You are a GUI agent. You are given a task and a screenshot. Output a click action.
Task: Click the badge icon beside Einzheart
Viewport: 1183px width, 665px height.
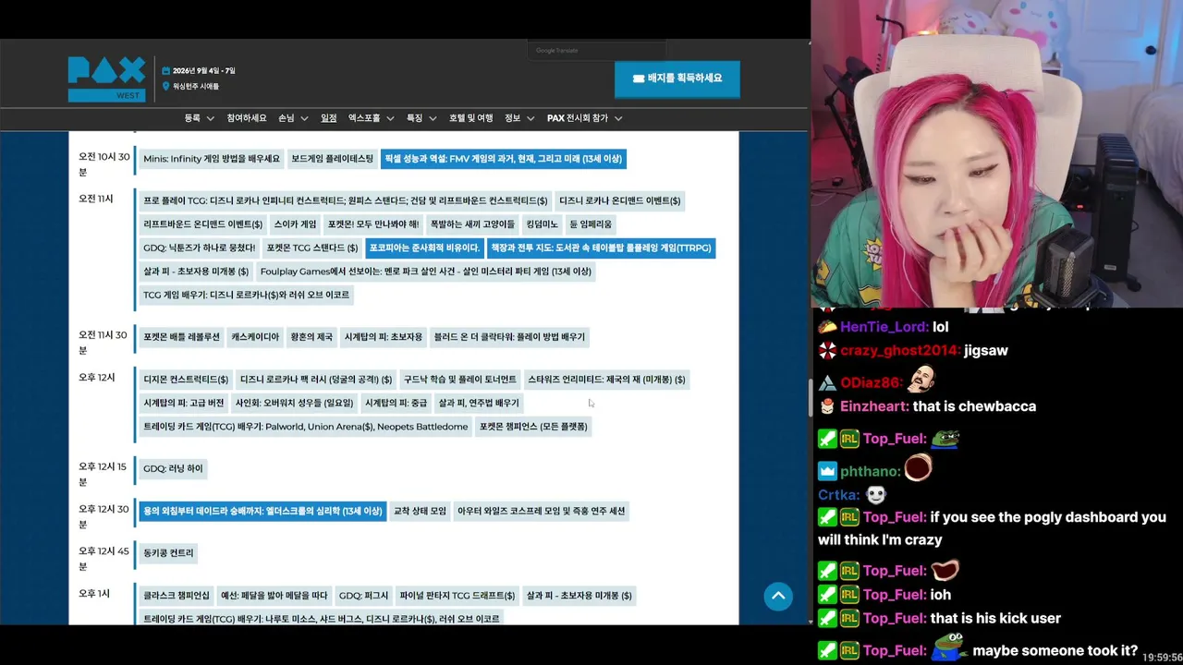(827, 406)
